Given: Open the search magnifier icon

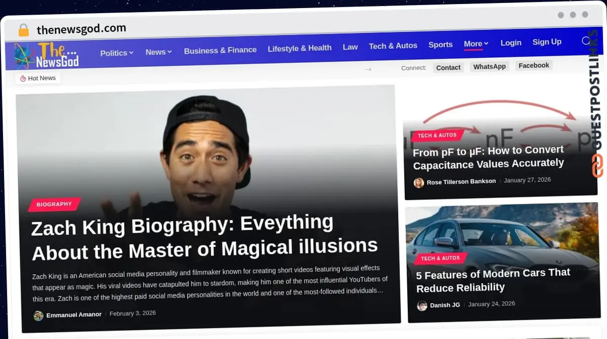Looking at the screenshot, I should coord(586,41).
